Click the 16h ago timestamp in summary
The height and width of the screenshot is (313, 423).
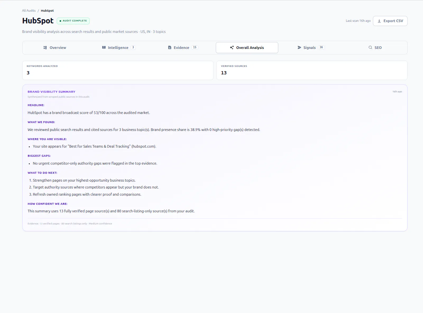pyautogui.click(x=397, y=92)
